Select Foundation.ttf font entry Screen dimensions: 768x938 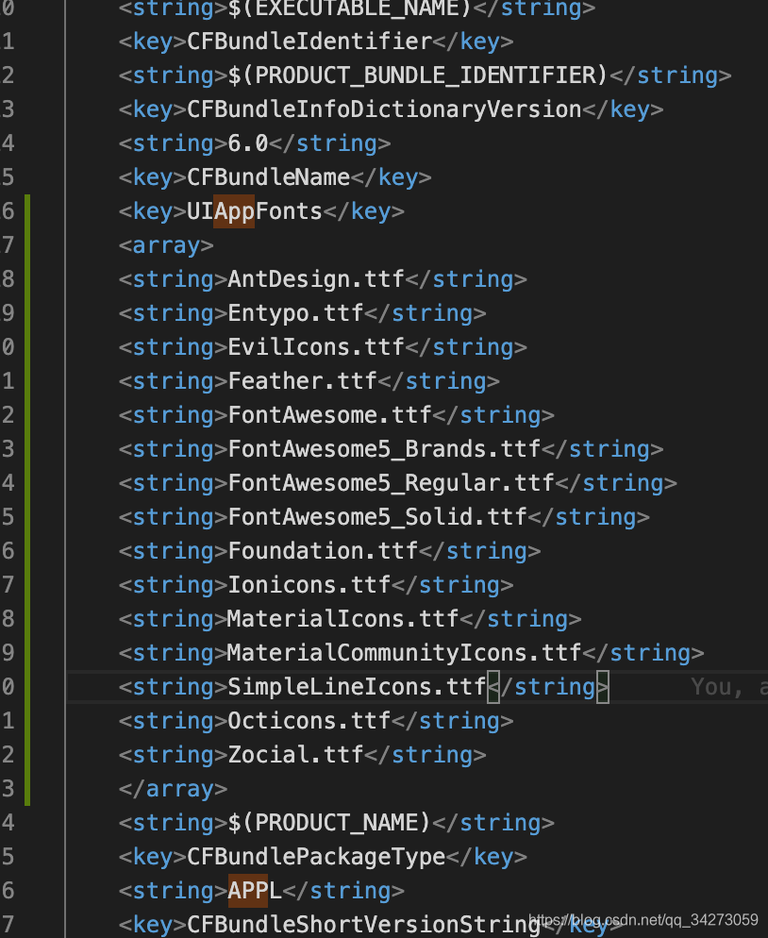click(x=323, y=551)
